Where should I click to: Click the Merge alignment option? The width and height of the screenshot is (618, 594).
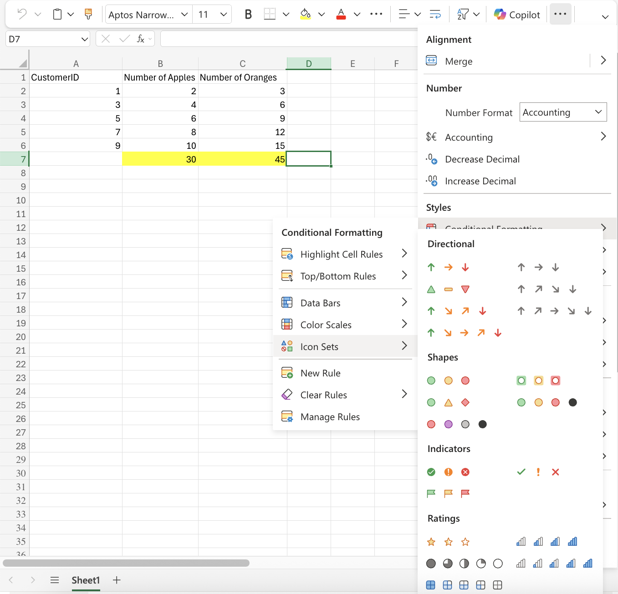coord(459,61)
